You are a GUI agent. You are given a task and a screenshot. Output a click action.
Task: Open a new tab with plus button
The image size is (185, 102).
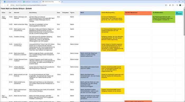click(62, 2)
